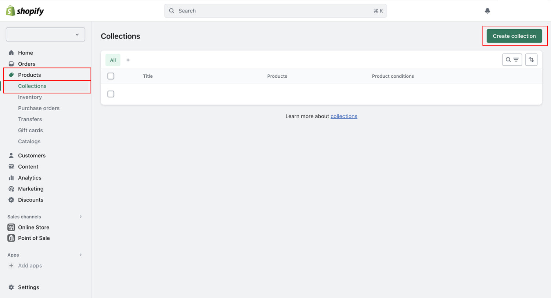
Task: Follow the collections help link
Action: [344, 116]
